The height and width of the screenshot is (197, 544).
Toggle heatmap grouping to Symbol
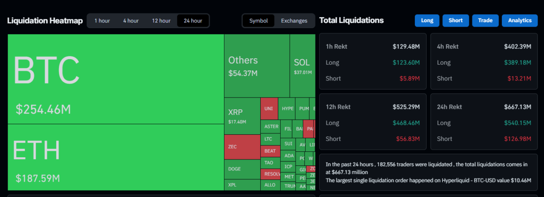click(x=258, y=21)
